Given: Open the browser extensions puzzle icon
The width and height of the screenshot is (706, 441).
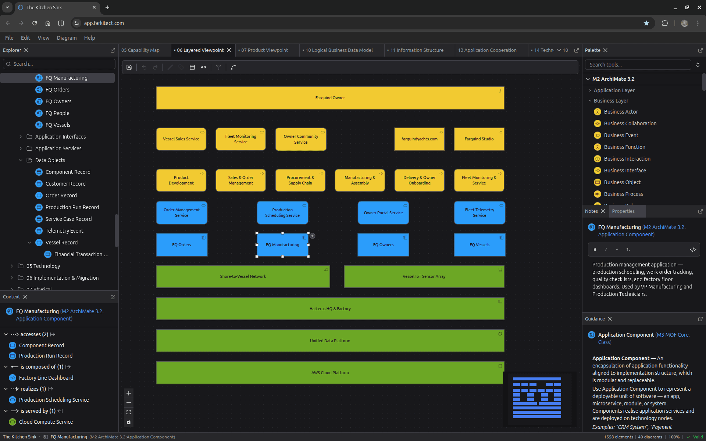Looking at the screenshot, I should coord(665,23).
